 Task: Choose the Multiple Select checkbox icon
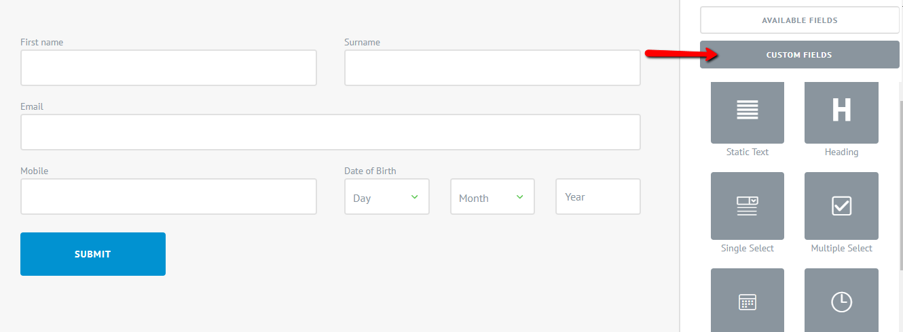click(841, 205)
